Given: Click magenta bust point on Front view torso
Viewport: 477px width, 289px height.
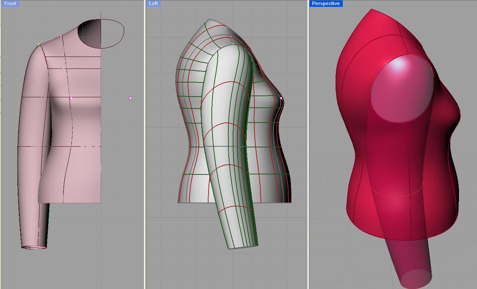Looking at the screenshot, I should pyautogui.click(x=71, y=98).
